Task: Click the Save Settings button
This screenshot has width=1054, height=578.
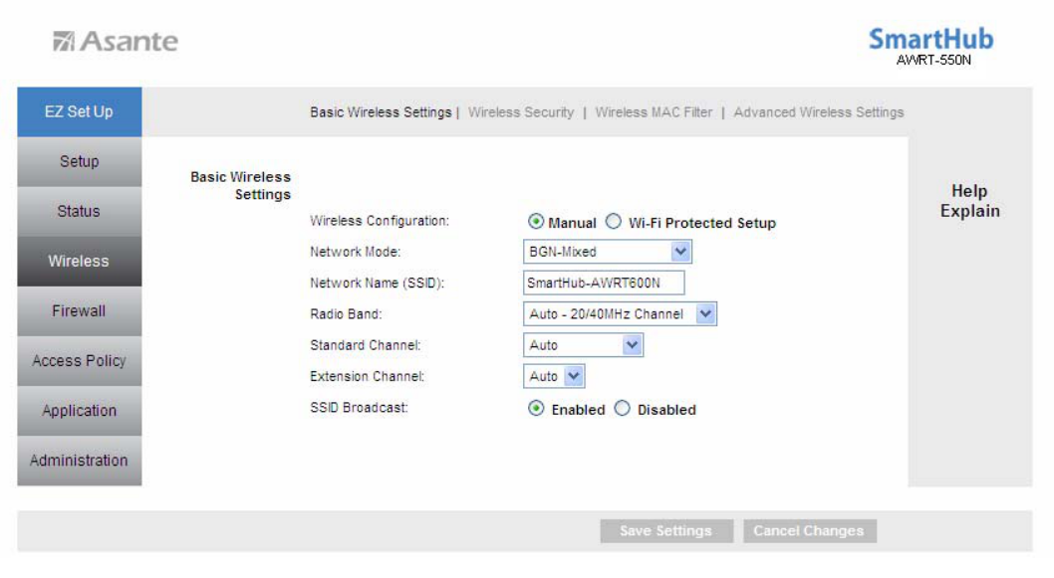Action: click(x=666, y=531)
